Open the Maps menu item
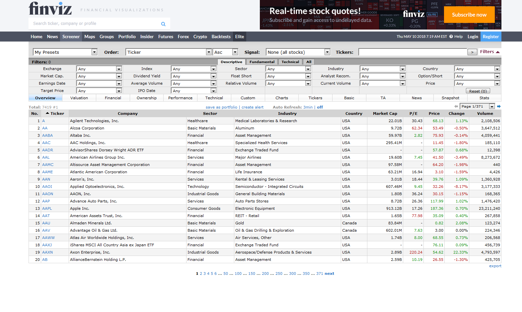 90,37
